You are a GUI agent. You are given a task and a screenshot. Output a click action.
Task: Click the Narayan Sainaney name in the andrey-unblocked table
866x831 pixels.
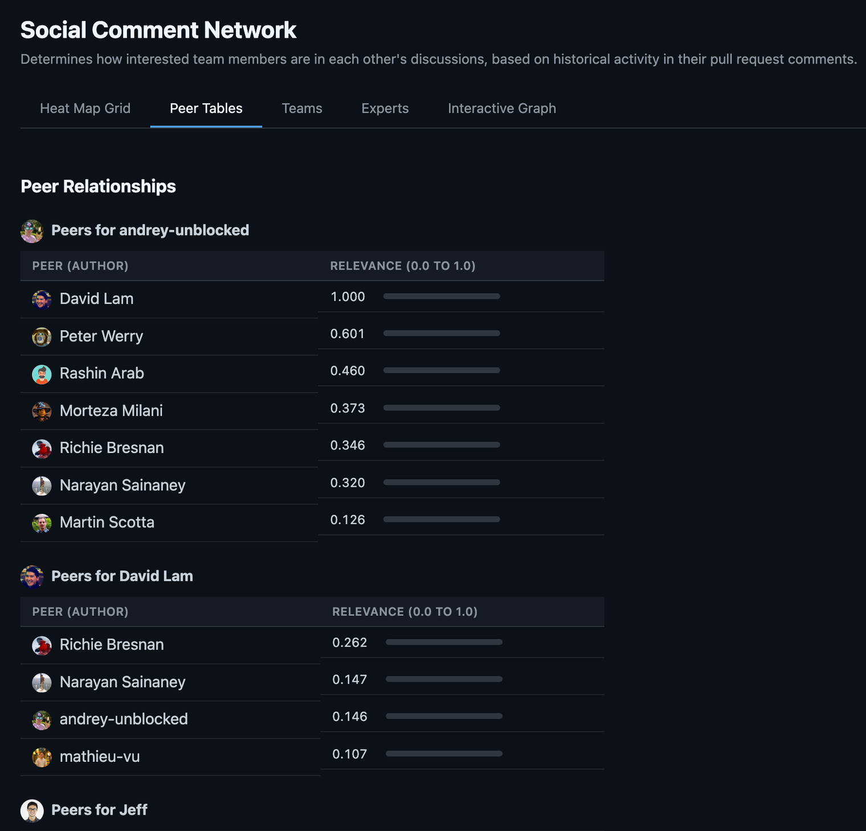point(122,485)
